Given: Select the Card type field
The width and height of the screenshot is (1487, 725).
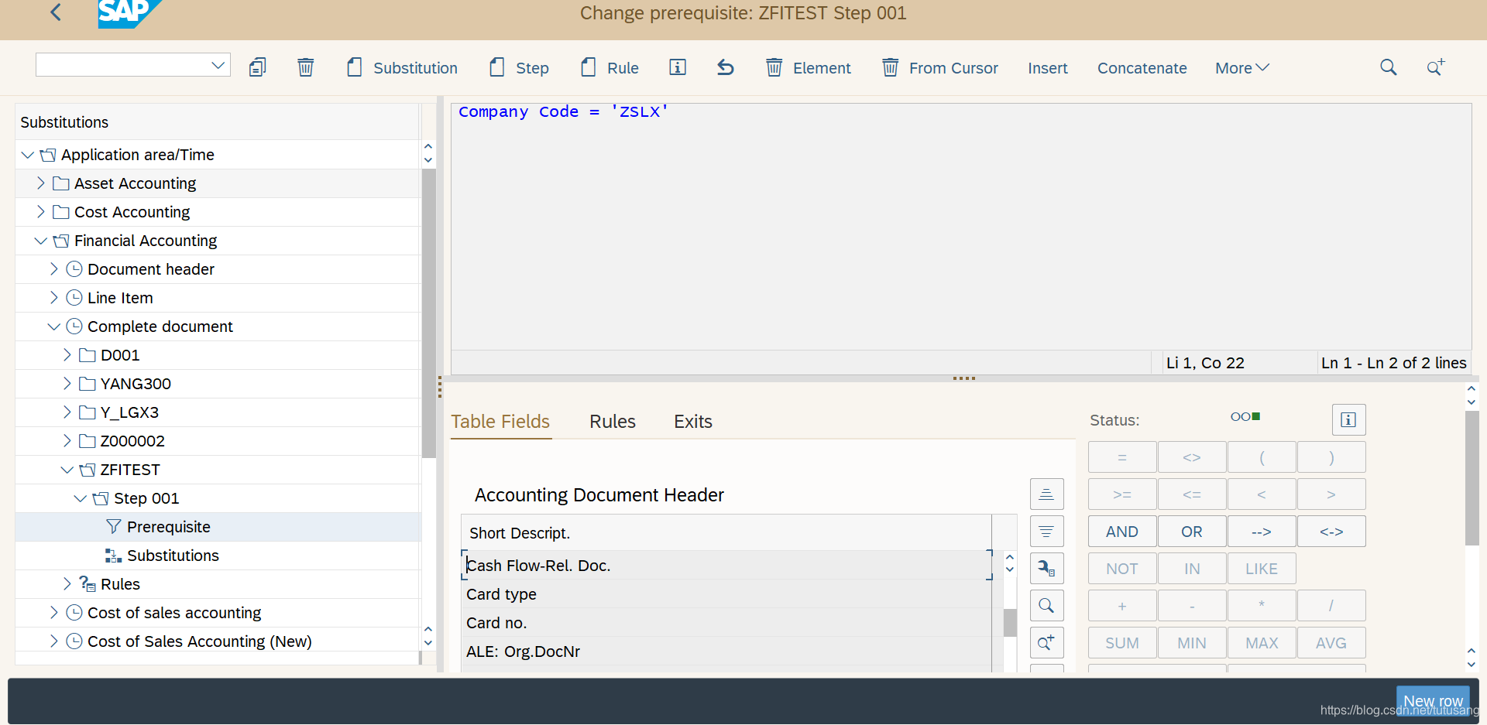Looking at the screenshot, I should [726, 594].
